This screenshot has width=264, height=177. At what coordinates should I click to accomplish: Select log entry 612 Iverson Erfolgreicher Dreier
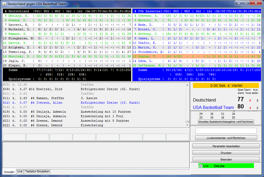coord(94,103)
